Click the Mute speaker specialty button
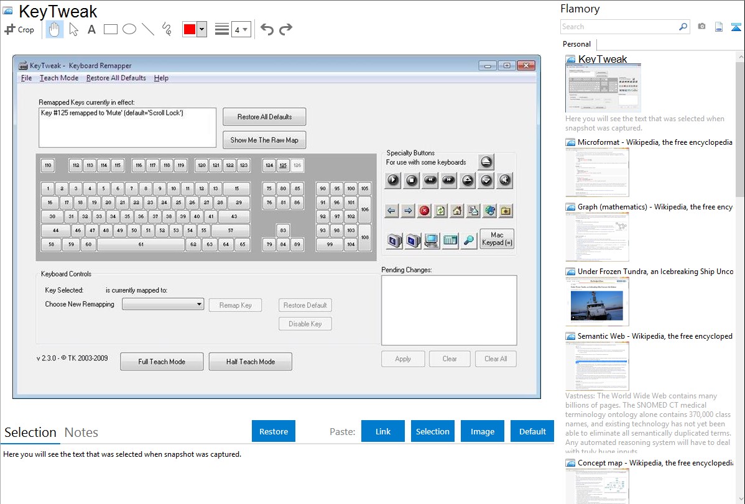The height and width of the screenshot is (504, 745). tap(504, 180)
